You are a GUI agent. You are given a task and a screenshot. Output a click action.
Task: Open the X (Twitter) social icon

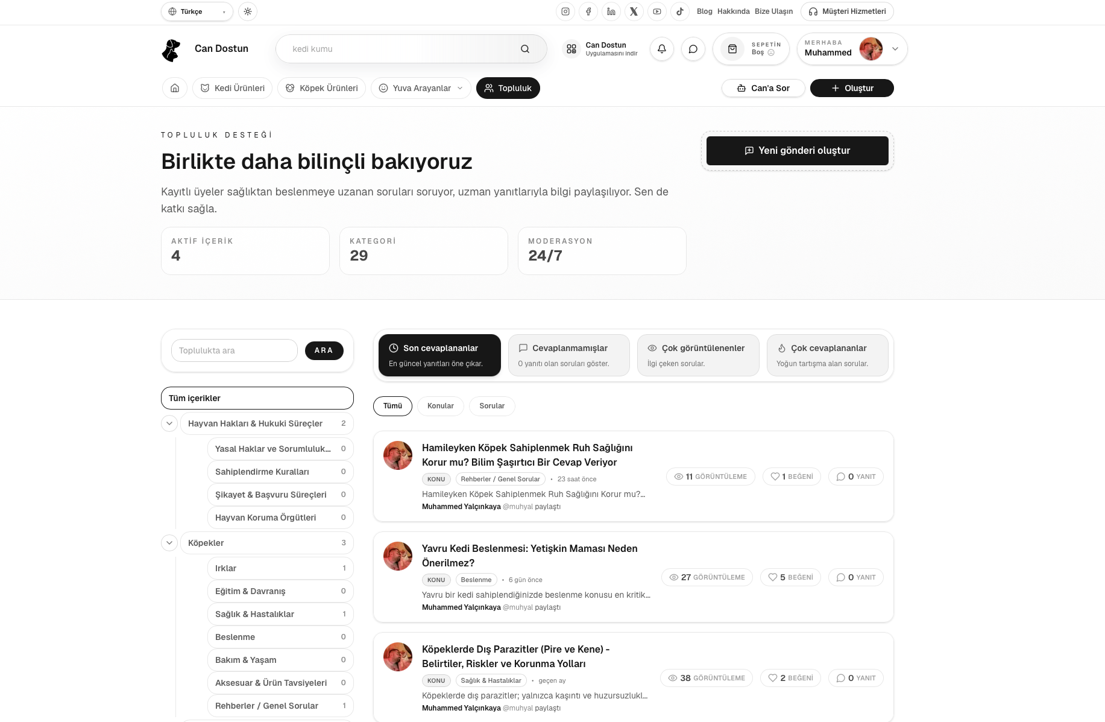[x=634, y=11]
